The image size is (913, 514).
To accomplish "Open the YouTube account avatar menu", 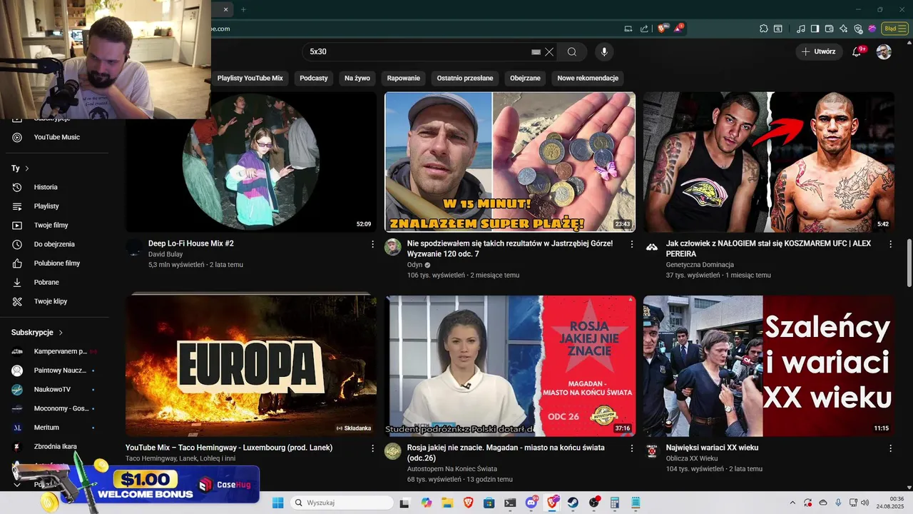I will pyautogui.click(x=884, y=51).
